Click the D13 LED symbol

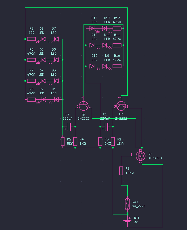(104, 29)
